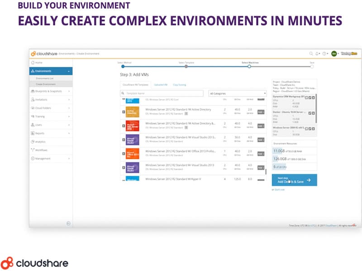The image size is (362, 271).
Task: Click the Training sidebar icon
Action: (33, 117)
